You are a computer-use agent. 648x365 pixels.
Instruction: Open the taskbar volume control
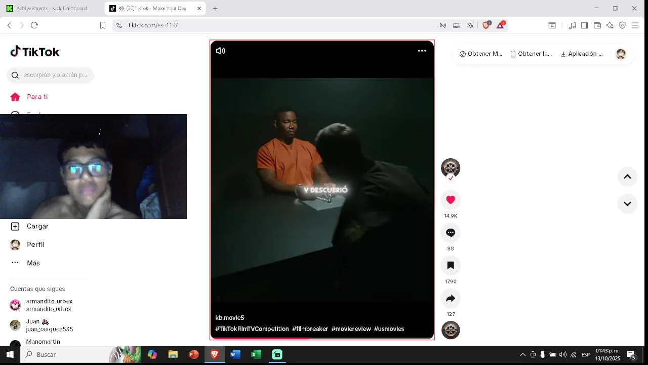(562, 354)
